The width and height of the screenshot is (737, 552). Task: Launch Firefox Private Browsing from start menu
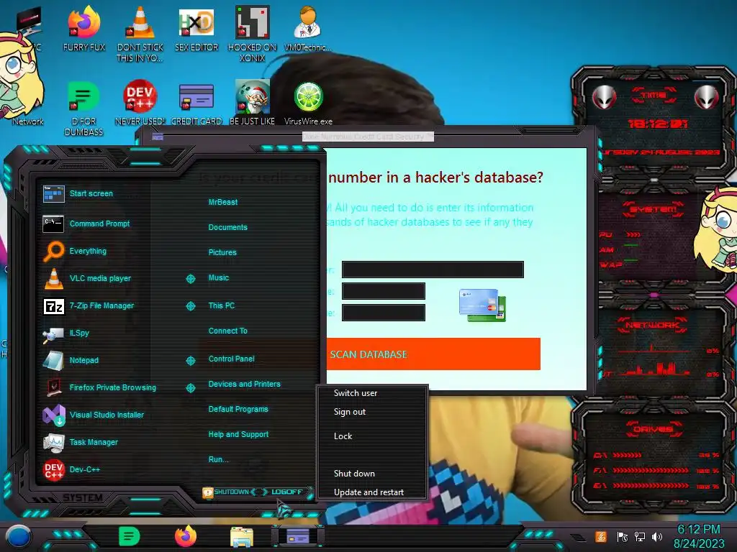99,387
